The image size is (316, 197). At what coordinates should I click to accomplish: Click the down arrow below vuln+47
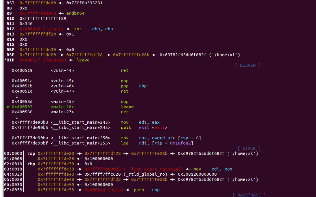(x=17, y=96)
